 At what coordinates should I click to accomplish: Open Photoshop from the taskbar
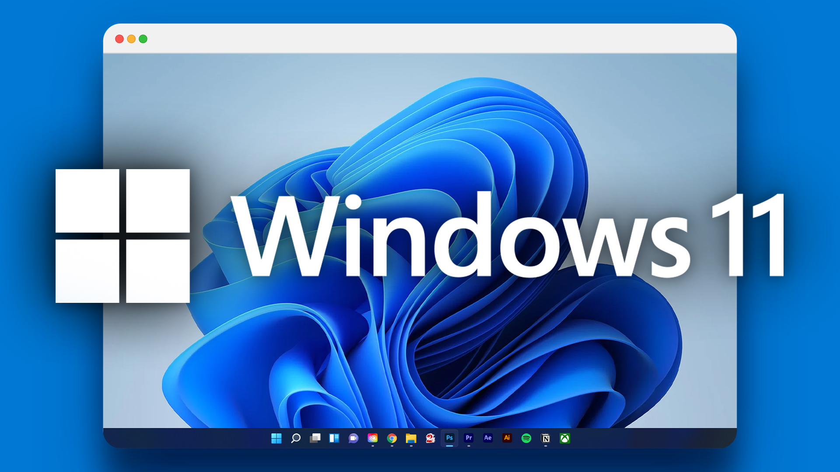tap(449, 438)
